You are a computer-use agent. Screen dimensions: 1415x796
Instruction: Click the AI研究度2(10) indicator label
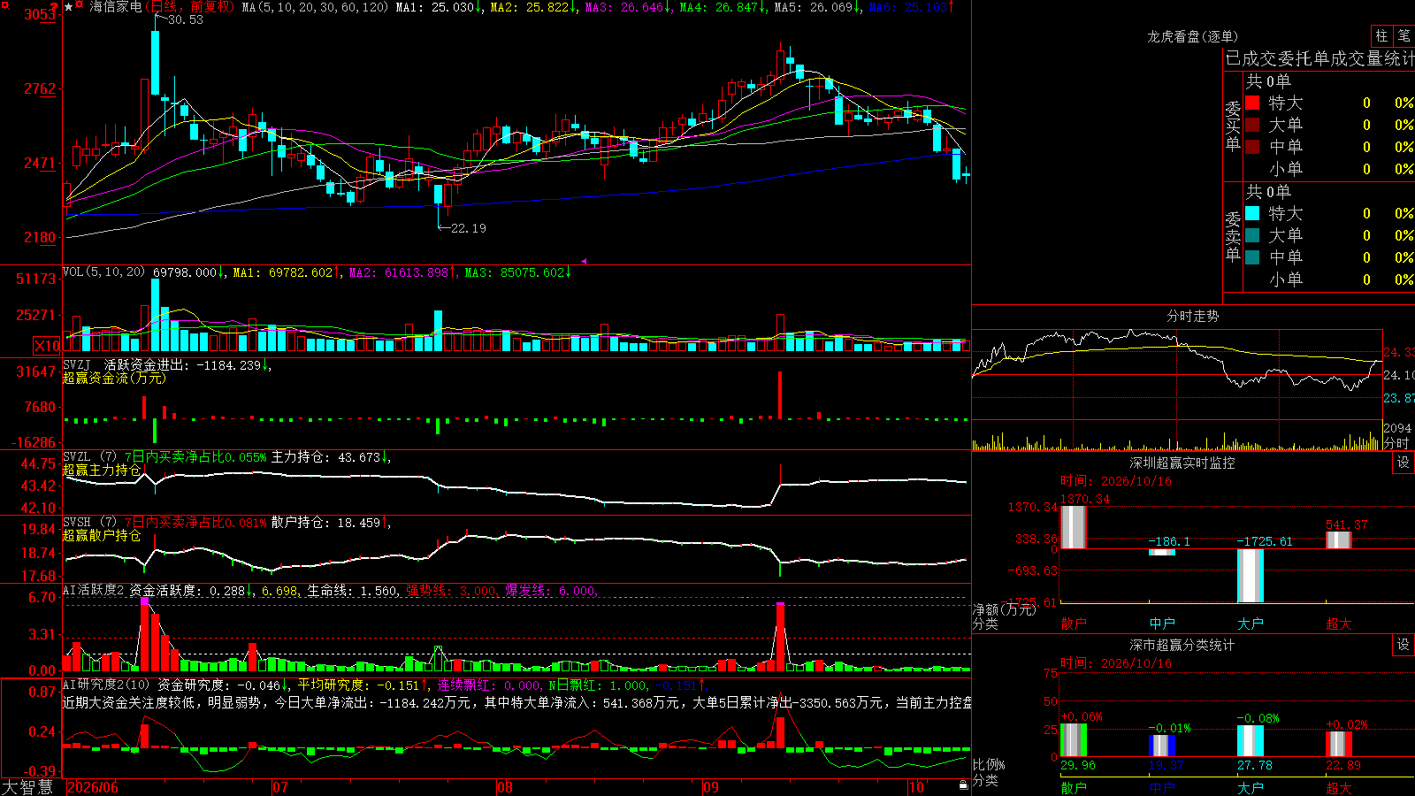point(106,685)
